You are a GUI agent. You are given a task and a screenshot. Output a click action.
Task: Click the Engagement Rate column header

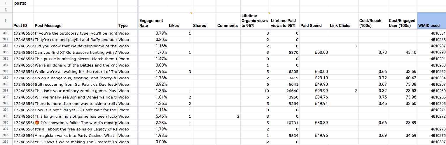[153, 21]
